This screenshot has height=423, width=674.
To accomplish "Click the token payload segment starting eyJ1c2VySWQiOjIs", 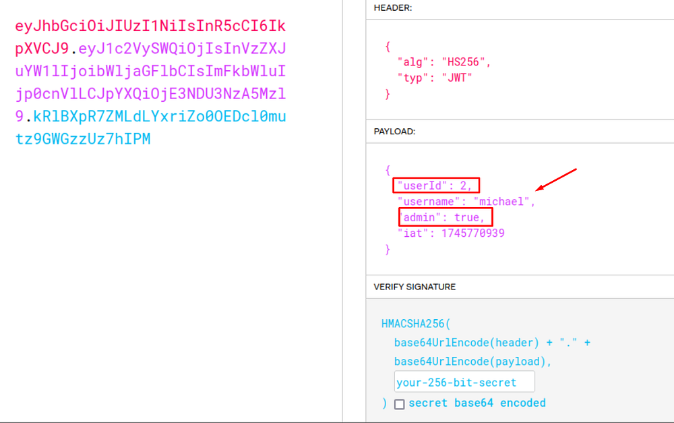I will (182, 49).
